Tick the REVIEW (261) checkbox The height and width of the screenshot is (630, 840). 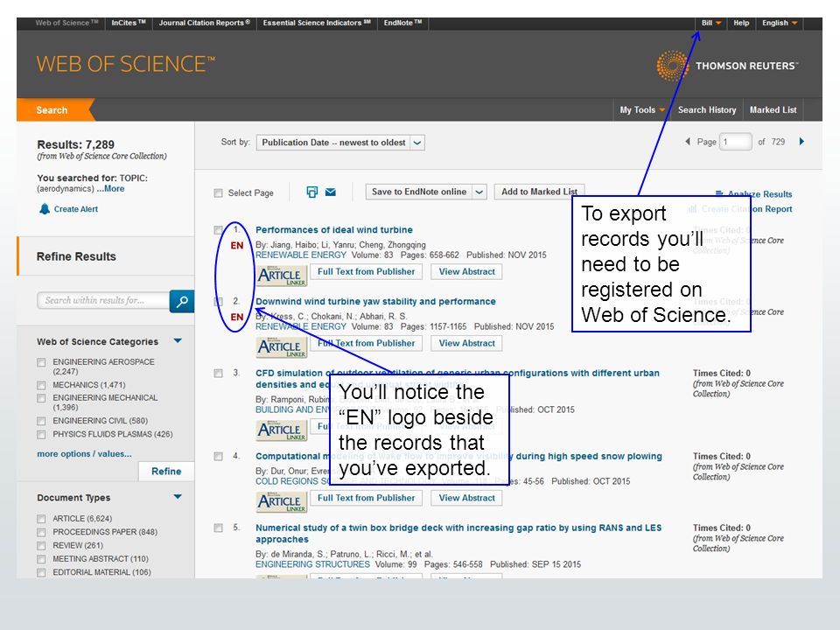[x=41, y=545]
